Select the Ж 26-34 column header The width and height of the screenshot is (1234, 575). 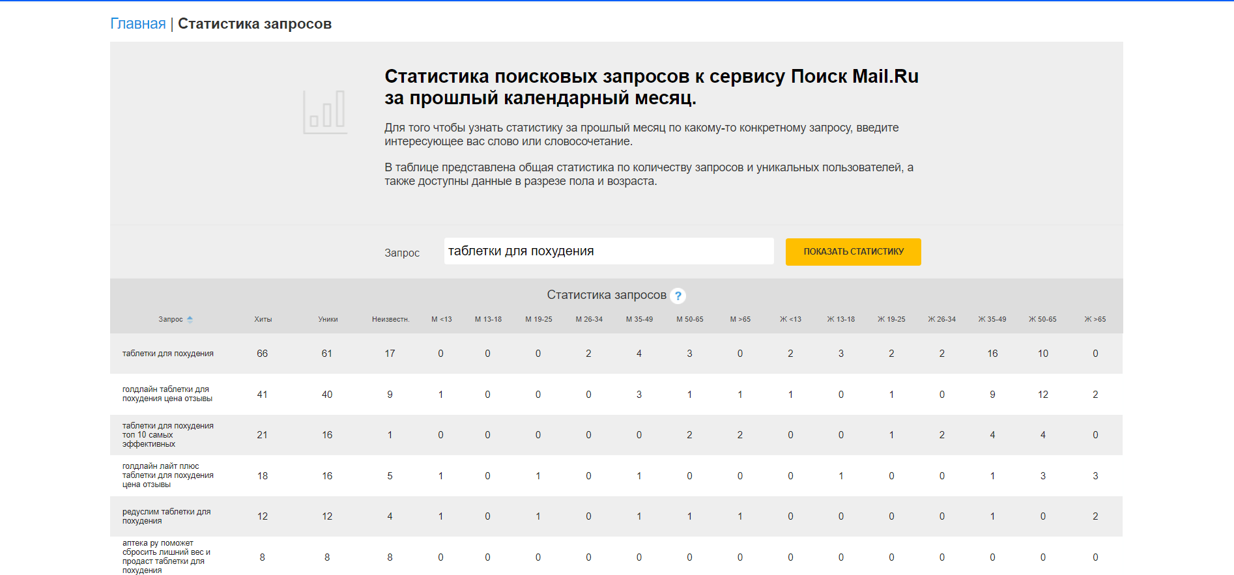[941, 319]
